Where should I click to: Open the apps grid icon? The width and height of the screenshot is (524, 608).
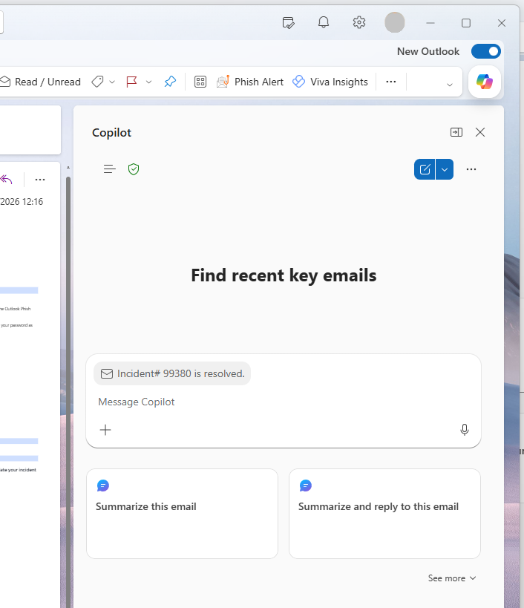pos(200,82)
